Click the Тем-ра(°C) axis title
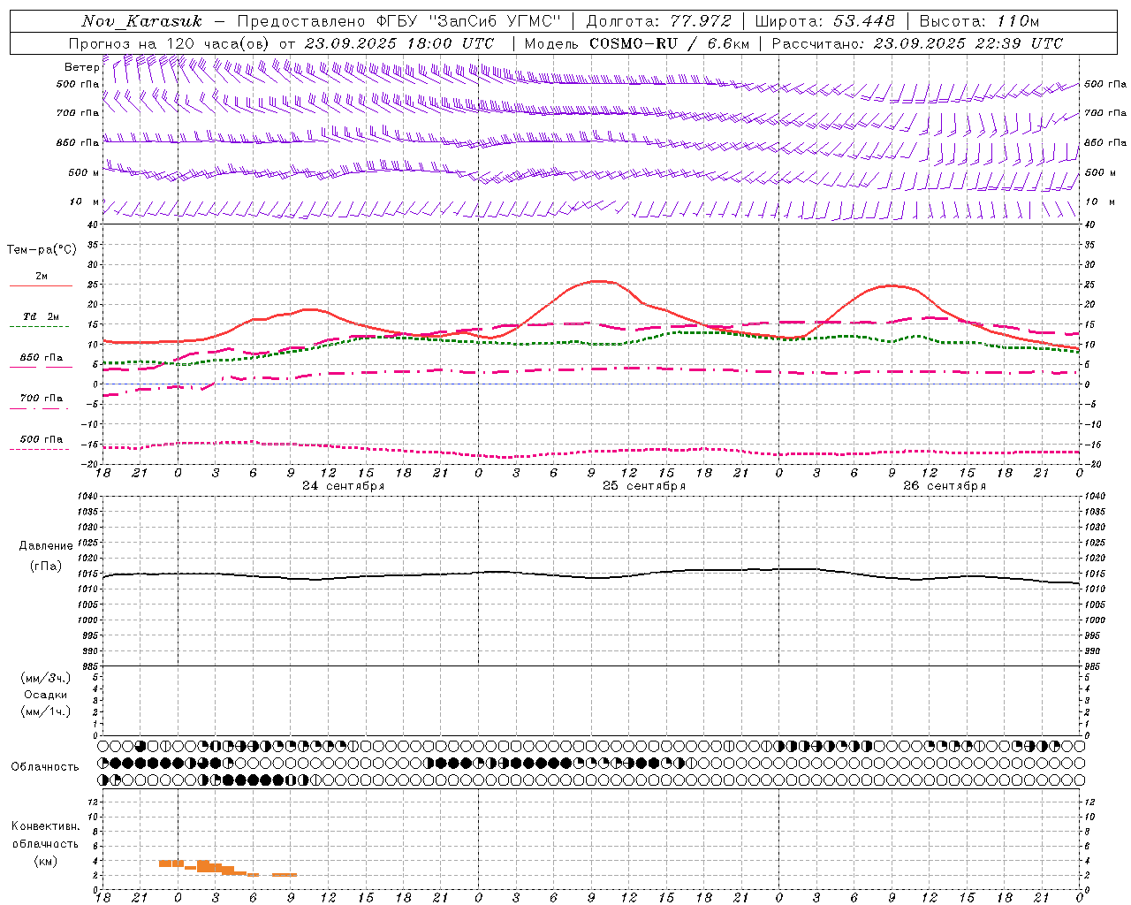 [42, 250]
